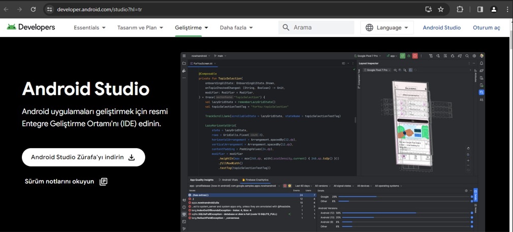
Task: Bookmark this page with the star icon
Action: coord(441,9)
